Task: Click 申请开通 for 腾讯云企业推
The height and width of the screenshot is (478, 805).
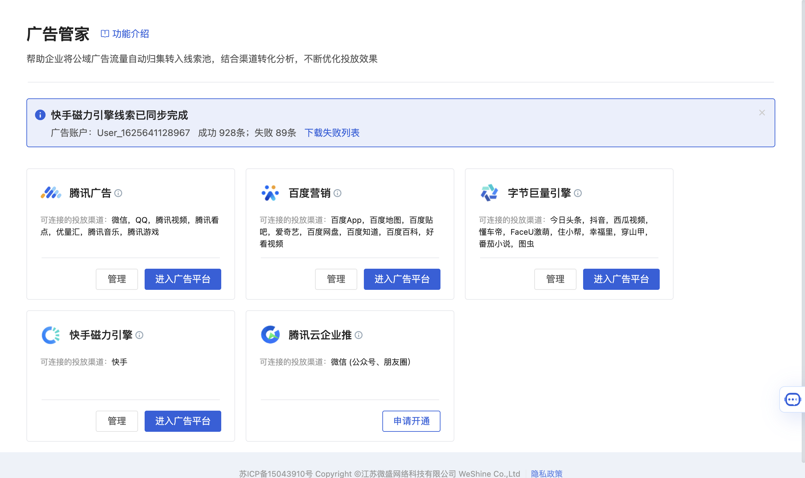Action: coord(411,421)
